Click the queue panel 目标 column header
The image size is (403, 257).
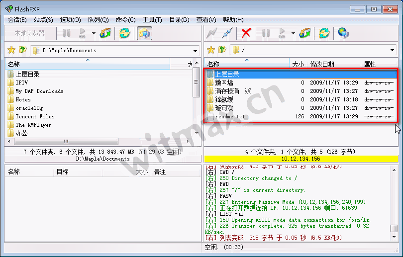click(78, 171)
